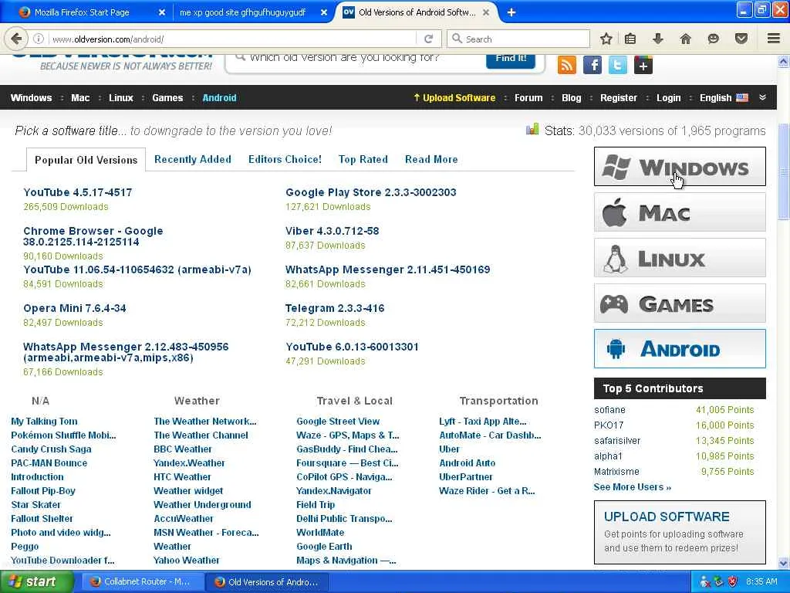Image resolution: width=790 pixels, height=593 pixels.
Task: Click Upload Software in the navigation bar
Action: [x=454, y=98]
